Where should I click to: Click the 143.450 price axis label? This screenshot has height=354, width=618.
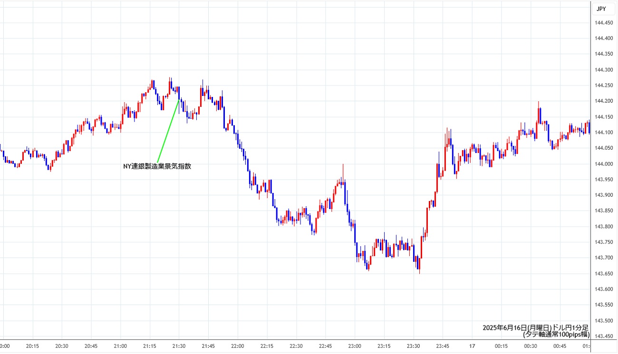[604, 336]
